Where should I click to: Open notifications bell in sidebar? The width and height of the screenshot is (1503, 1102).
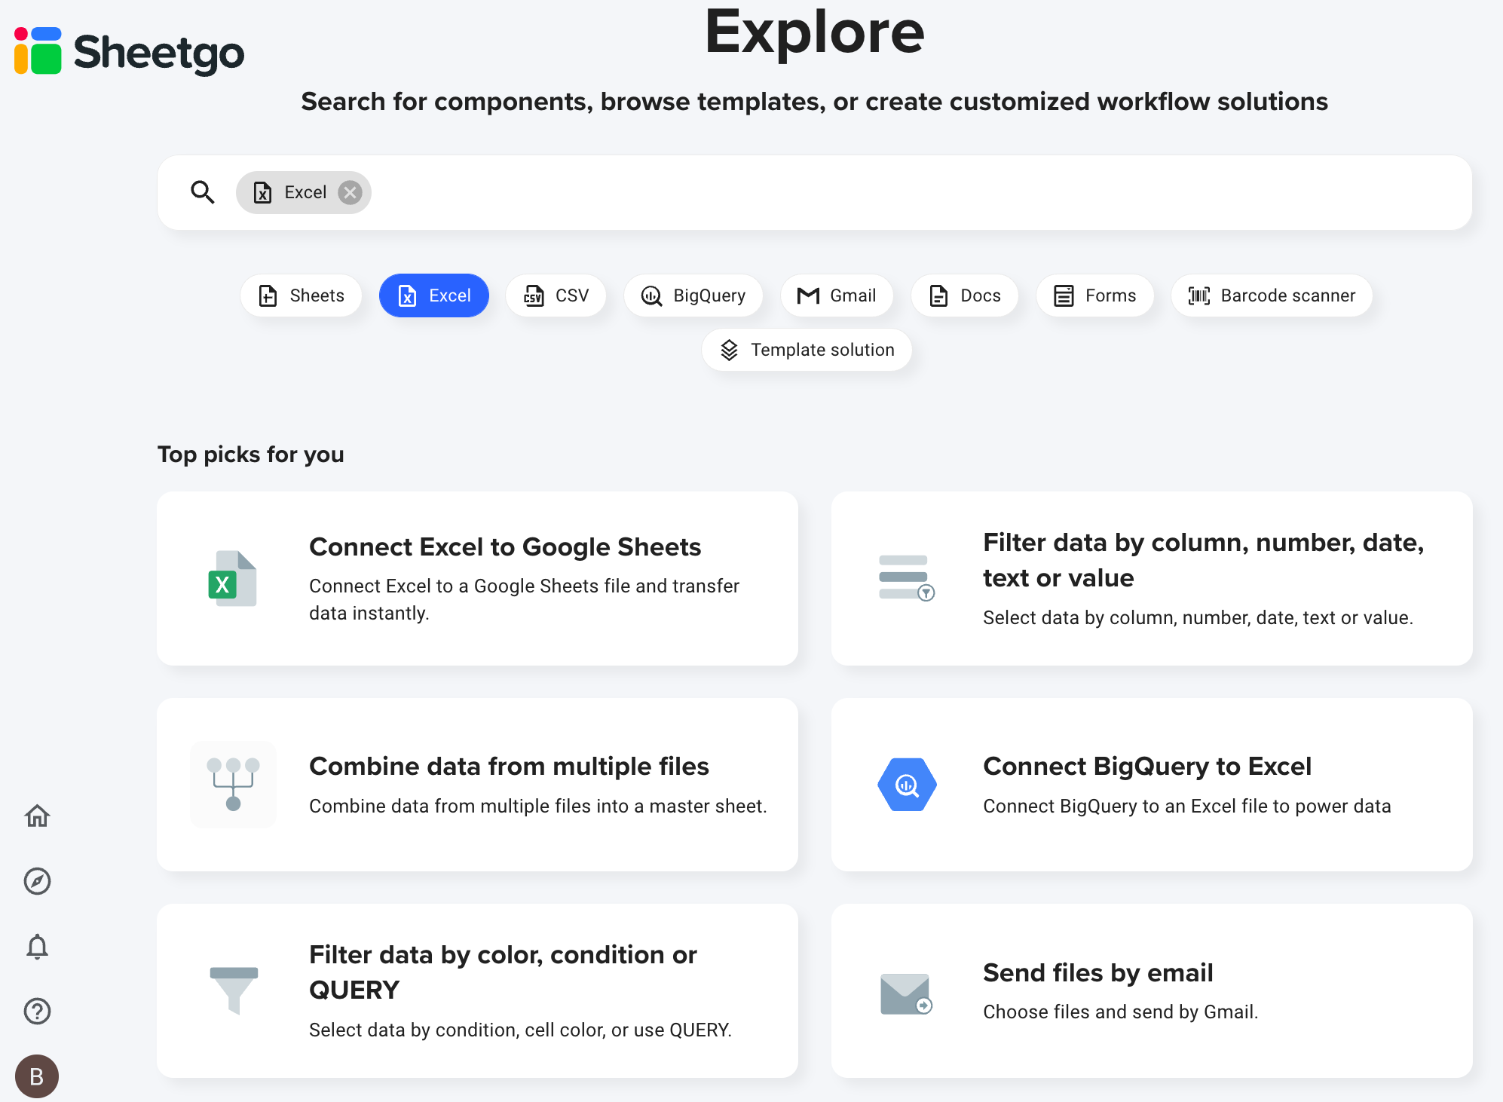[37, 946]
